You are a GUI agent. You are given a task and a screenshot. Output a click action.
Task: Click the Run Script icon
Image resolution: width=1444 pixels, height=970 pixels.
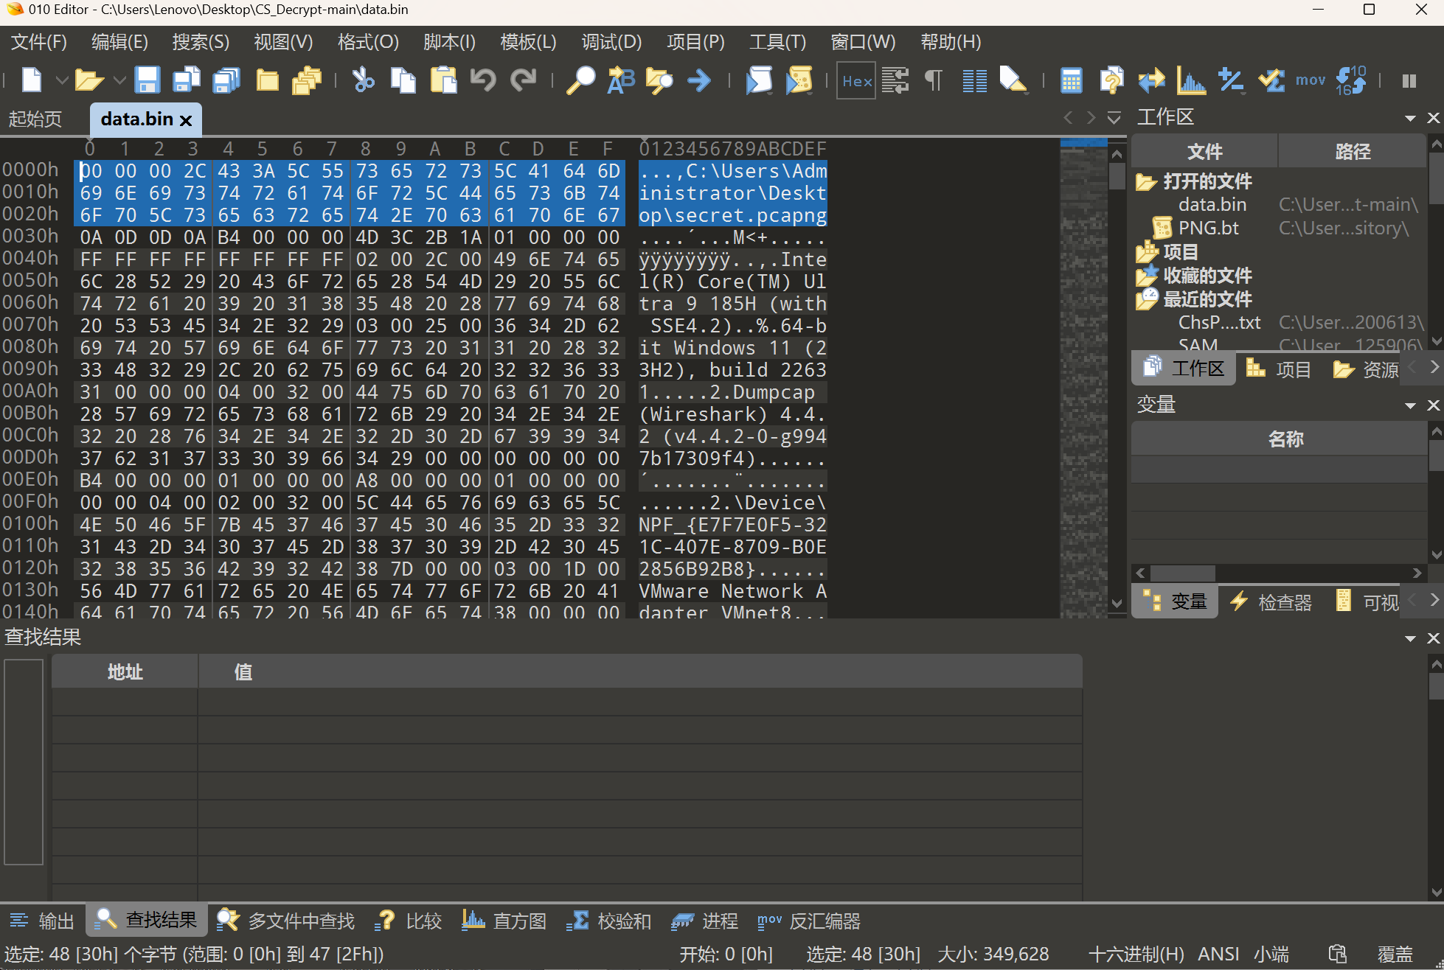(759, 80)
